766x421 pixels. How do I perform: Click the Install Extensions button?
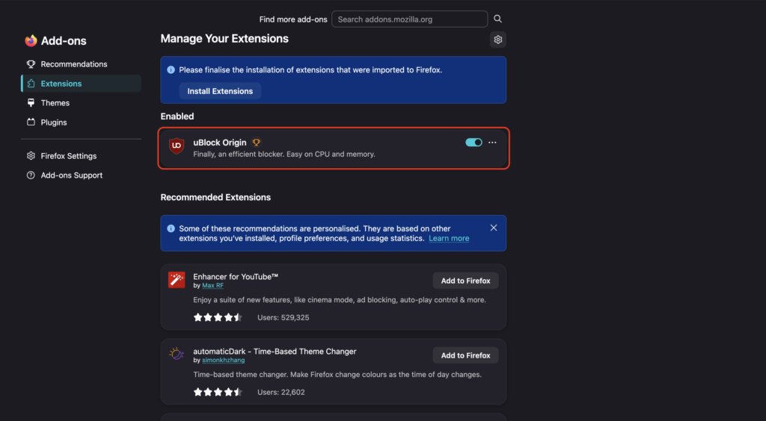tap(220, 91)
